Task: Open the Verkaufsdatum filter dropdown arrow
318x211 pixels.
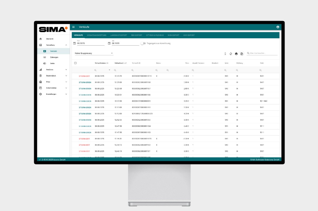Action: coord(110,70)
